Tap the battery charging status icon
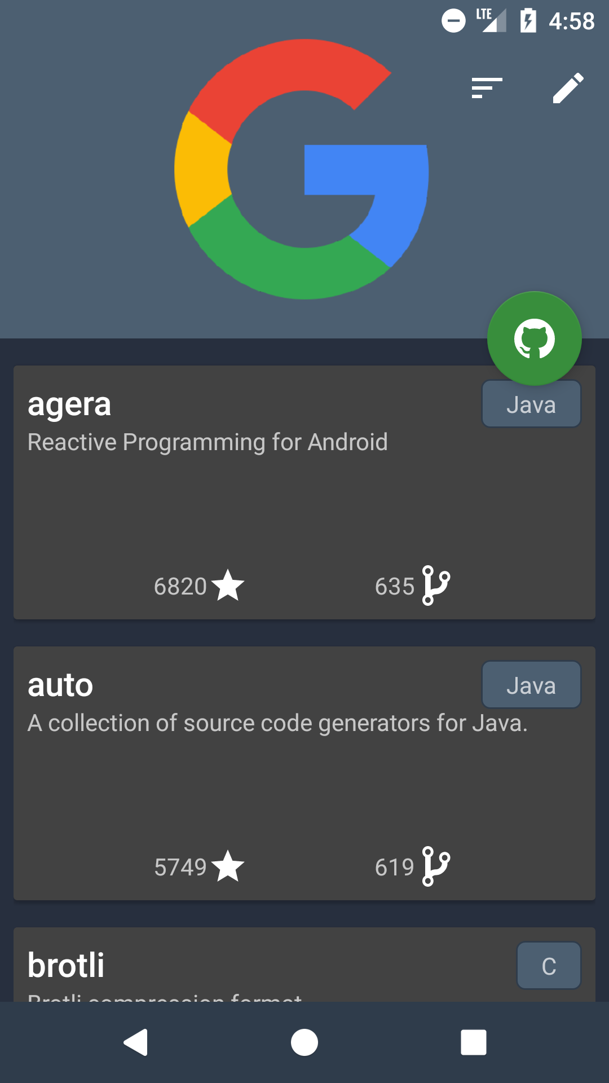Viewport: 609px width, 1083px height. (528, 21)
